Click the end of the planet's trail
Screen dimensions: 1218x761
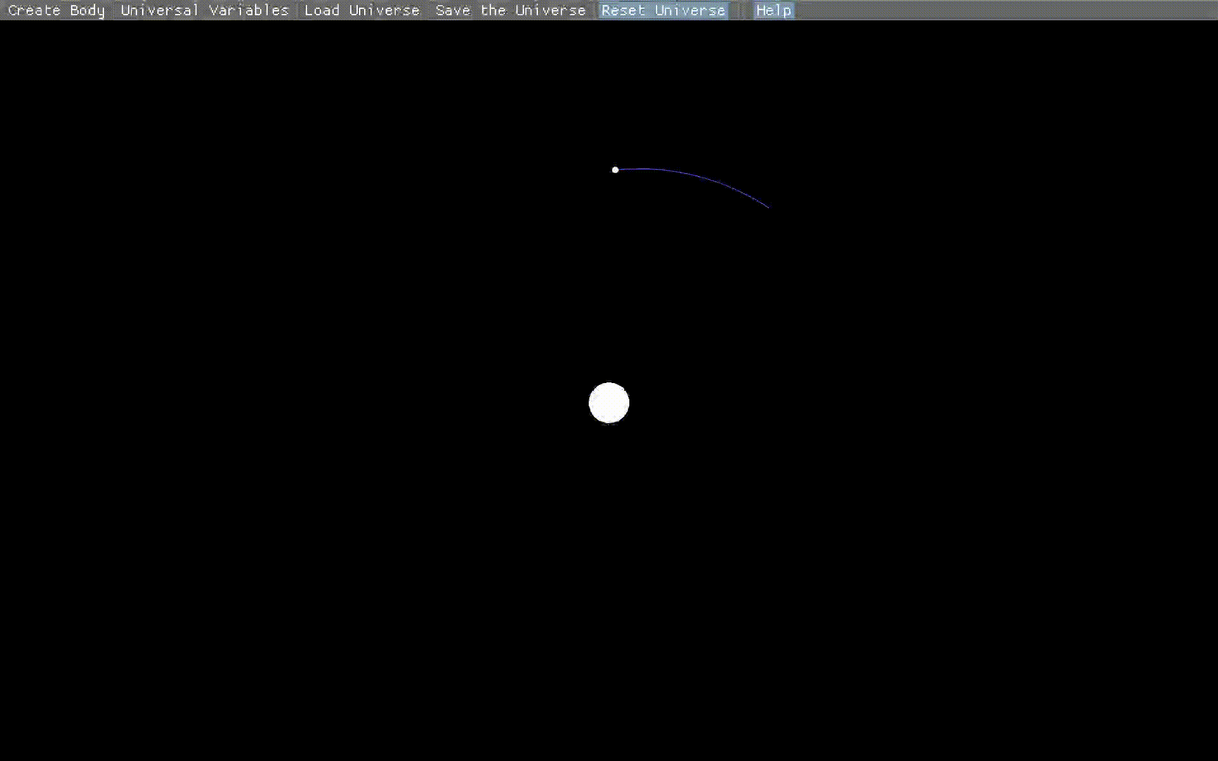[x=768, y=206]
